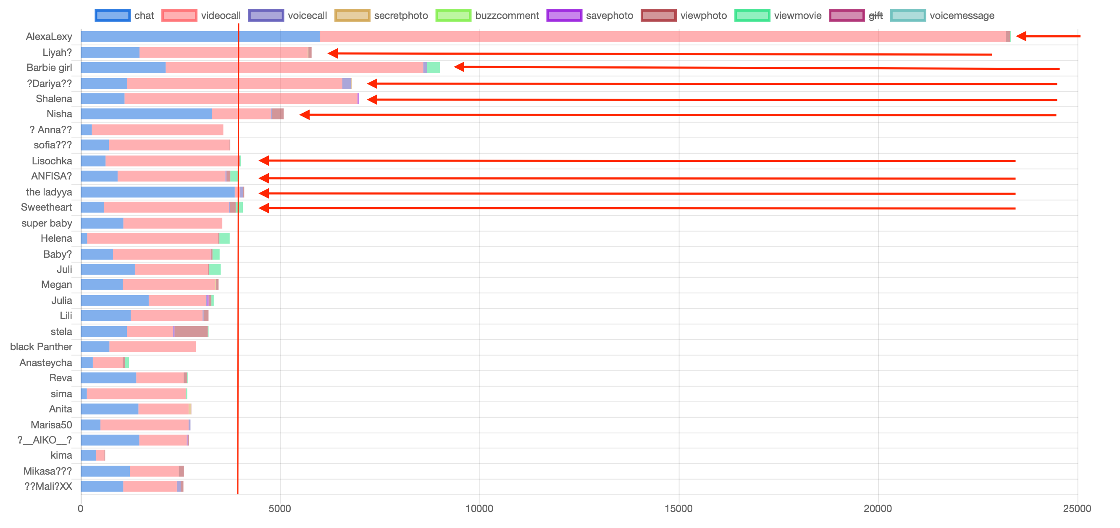
Task: Click the ? Anna?? row label
Action: [50, 130]
